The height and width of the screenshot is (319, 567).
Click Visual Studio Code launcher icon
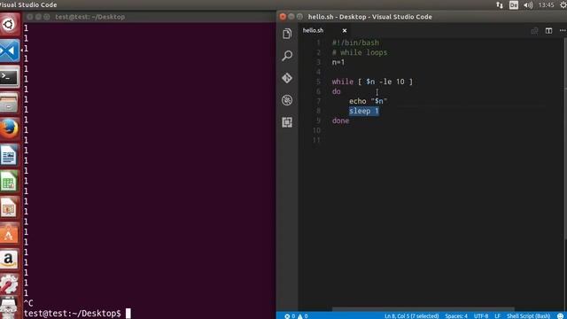coord(10,51)
